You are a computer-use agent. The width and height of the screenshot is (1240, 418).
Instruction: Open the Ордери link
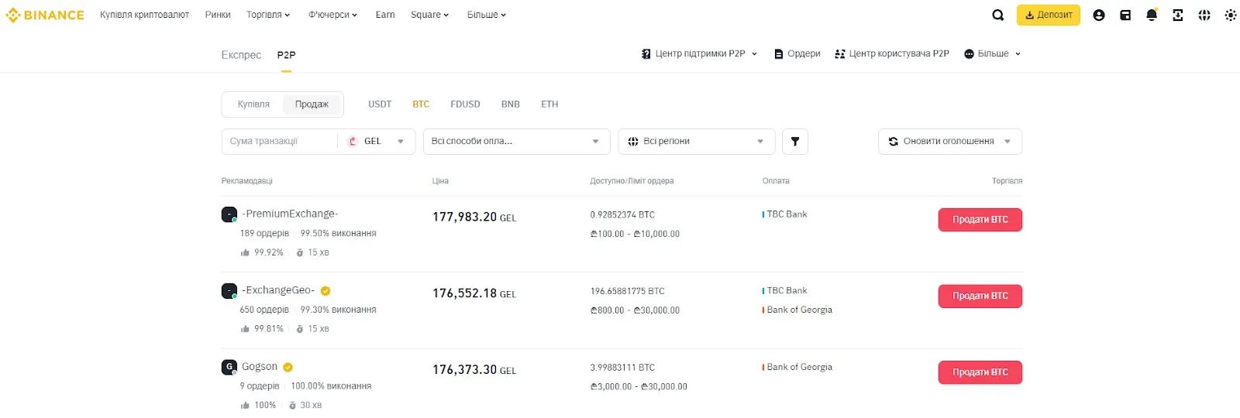point(797,54)
